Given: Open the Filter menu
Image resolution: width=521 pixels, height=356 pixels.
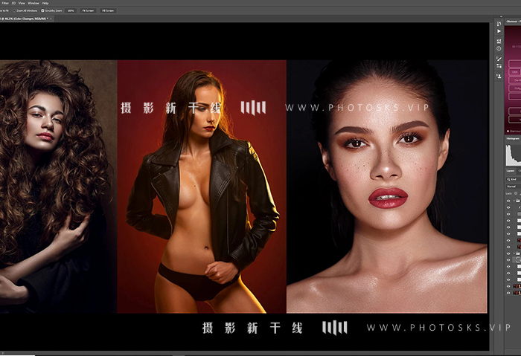Looking at the screenshot, I should [x=6, y=3].
